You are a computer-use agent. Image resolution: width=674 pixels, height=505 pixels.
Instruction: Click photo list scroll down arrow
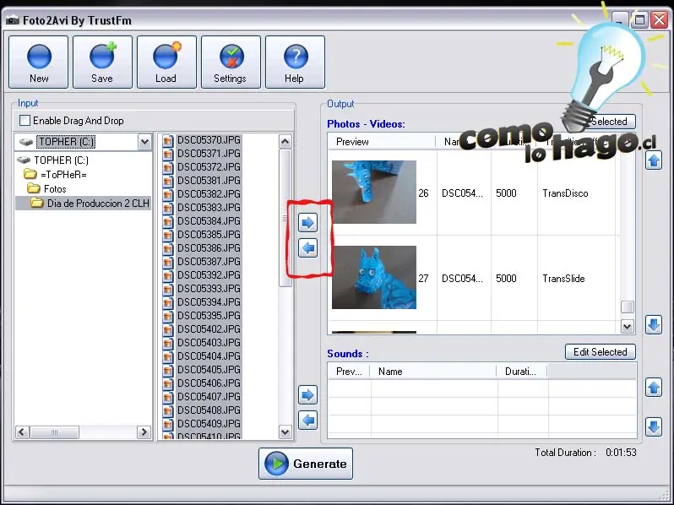click(628, 327)
